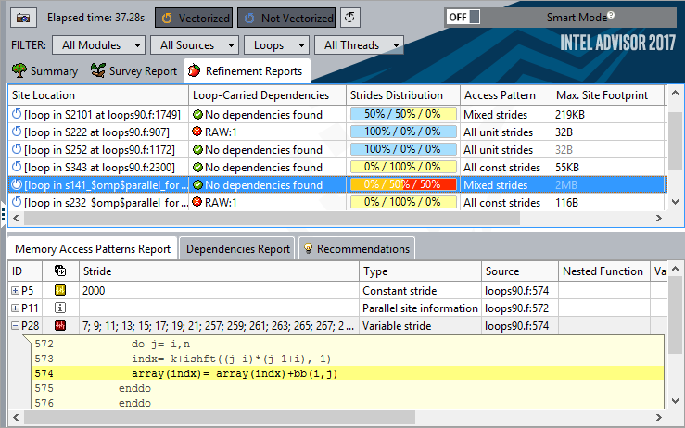
Task: Sort by Loop-Carried Dependencies column header
Action: click(267, 95)
